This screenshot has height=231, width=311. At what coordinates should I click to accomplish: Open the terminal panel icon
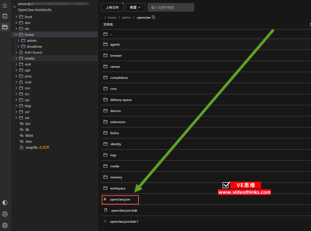pos(5,16)
